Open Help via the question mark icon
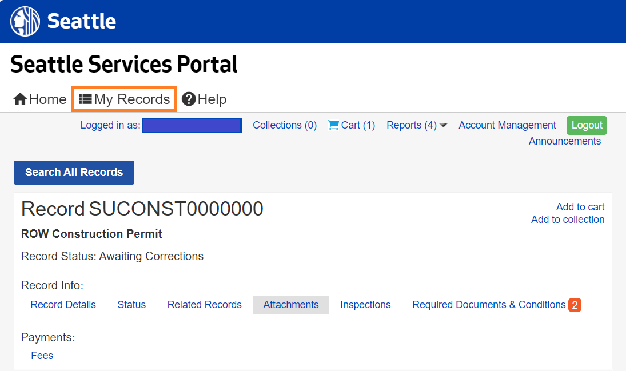The width and height of the screenshot is (626, 371). pos(189,98)
